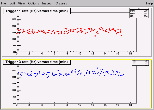Click the last blue data point near 17 minutes
The width and height of the screenshot is (154, 110).
pyautogui.click(x=123, y=74)
